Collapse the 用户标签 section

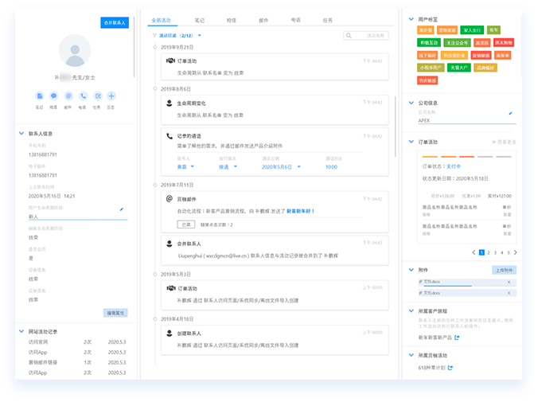tap(411, 19)
